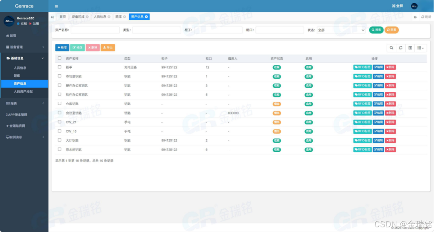This screenshot has width=434, height=232.
Task: Click the 全屏 fullscreen icon
Action: pos(397,6)
